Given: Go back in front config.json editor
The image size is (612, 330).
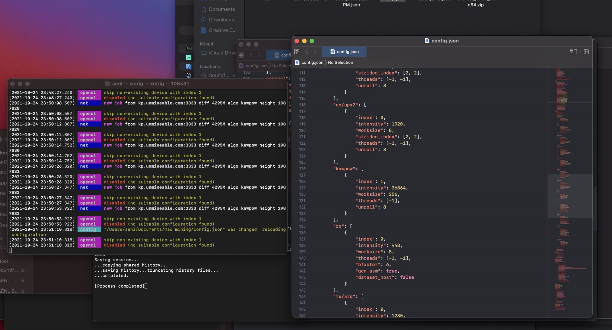Looking at the screenshot, I should pyautogui.click(x=307, y=52).
